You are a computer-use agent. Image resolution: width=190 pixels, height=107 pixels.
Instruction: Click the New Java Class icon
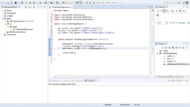point(34,3)
